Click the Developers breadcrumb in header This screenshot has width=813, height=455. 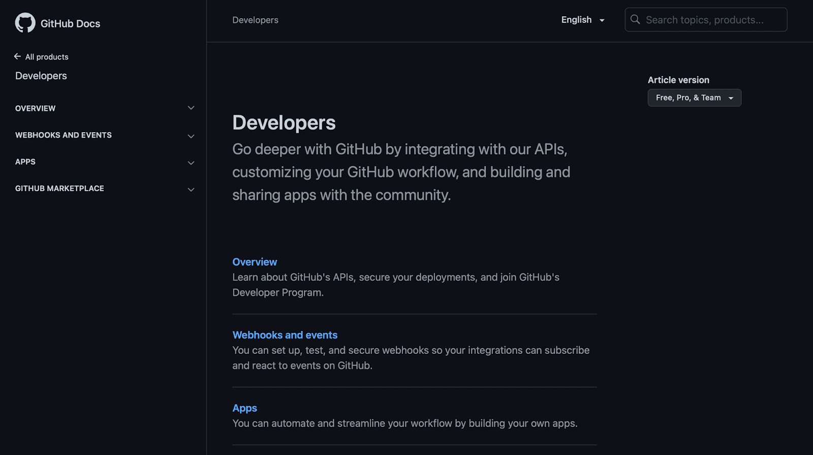(255, 20)
